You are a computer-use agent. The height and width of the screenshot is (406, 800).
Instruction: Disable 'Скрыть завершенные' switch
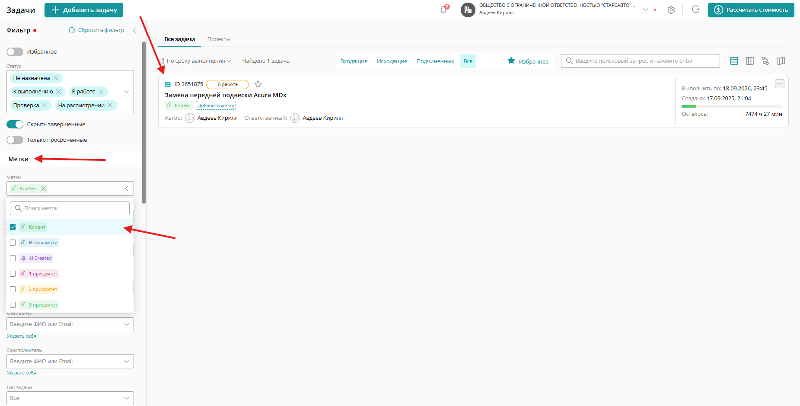(x=15, y=125)
